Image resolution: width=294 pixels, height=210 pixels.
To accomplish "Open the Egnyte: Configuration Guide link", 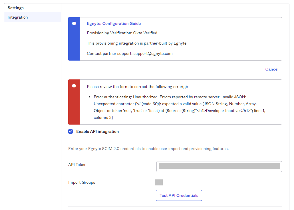I will [114, 23].
